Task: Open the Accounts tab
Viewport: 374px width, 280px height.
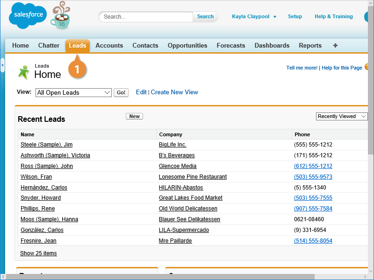Action: (x=109, y=45)
